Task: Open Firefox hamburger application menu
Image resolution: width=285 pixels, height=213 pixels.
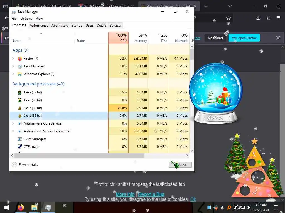Action: click(x=278, y=18)
